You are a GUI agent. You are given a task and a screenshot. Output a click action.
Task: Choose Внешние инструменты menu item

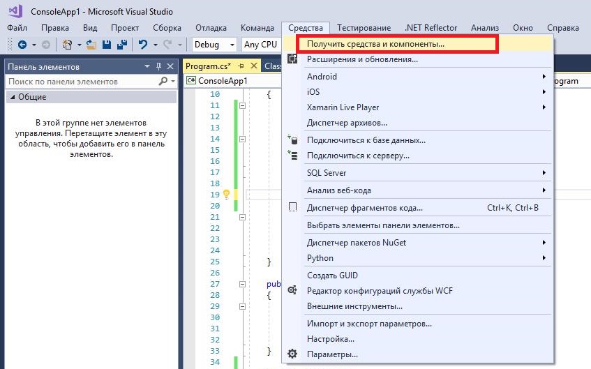(418, 306)
